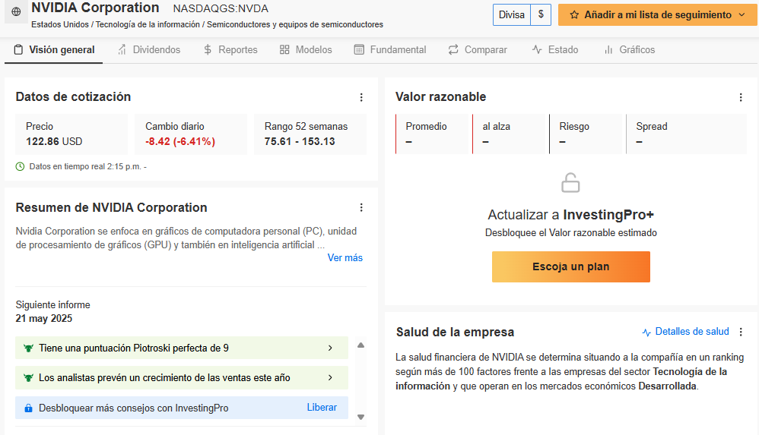Click the globe icon beside NVIDIA Corporation
The image size is (759, 435).
[x=16, y=11]
